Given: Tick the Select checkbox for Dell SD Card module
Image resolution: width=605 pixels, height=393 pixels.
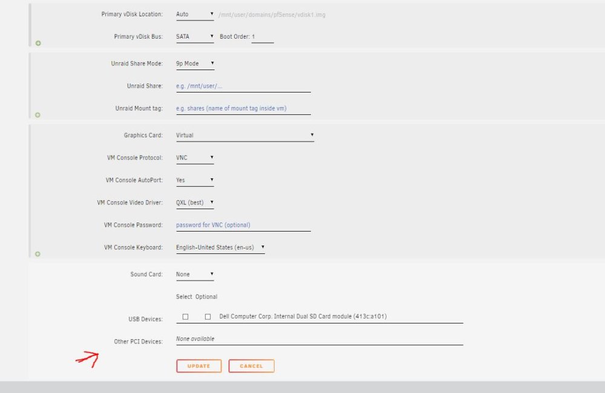Looking at the screenshot, I should (186, 317).
